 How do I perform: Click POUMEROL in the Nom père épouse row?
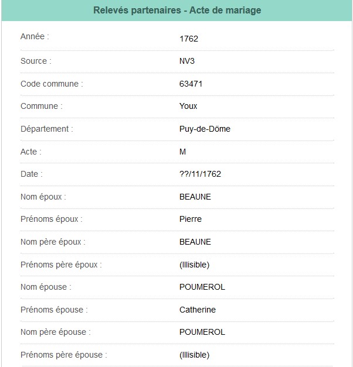202,332
